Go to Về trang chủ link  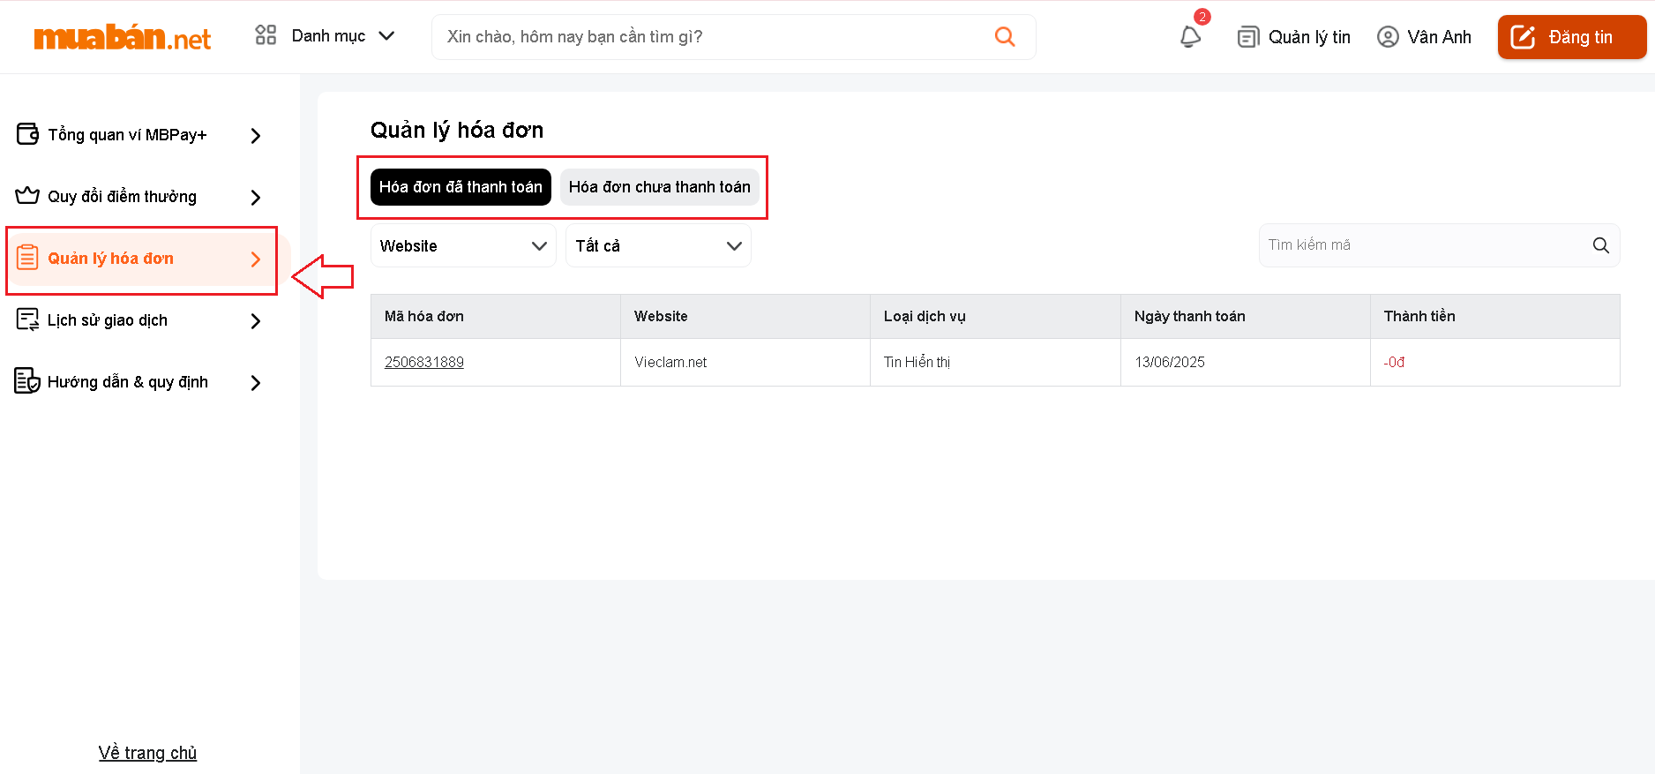pyautogui.click(x=148, y=753)
